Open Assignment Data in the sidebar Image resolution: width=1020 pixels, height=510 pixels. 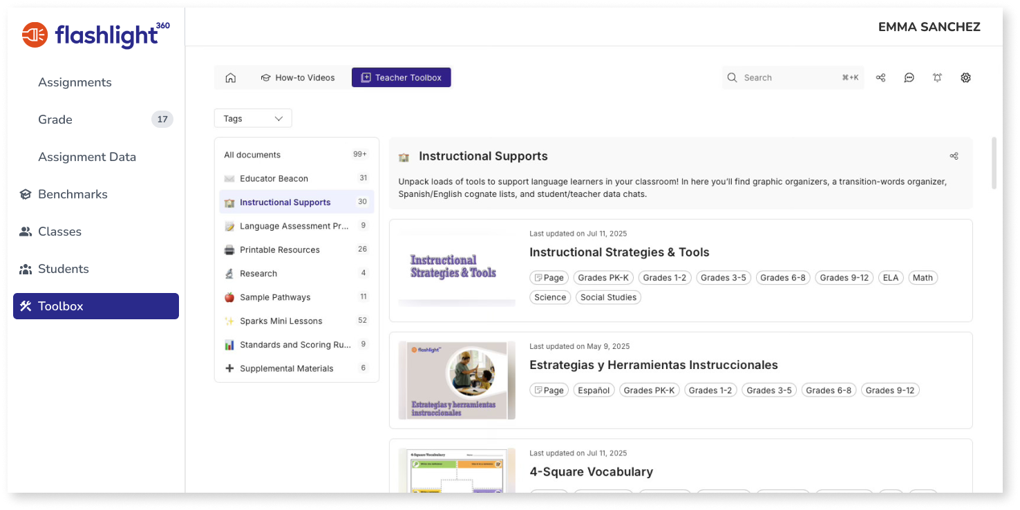(x=87, y=157)
